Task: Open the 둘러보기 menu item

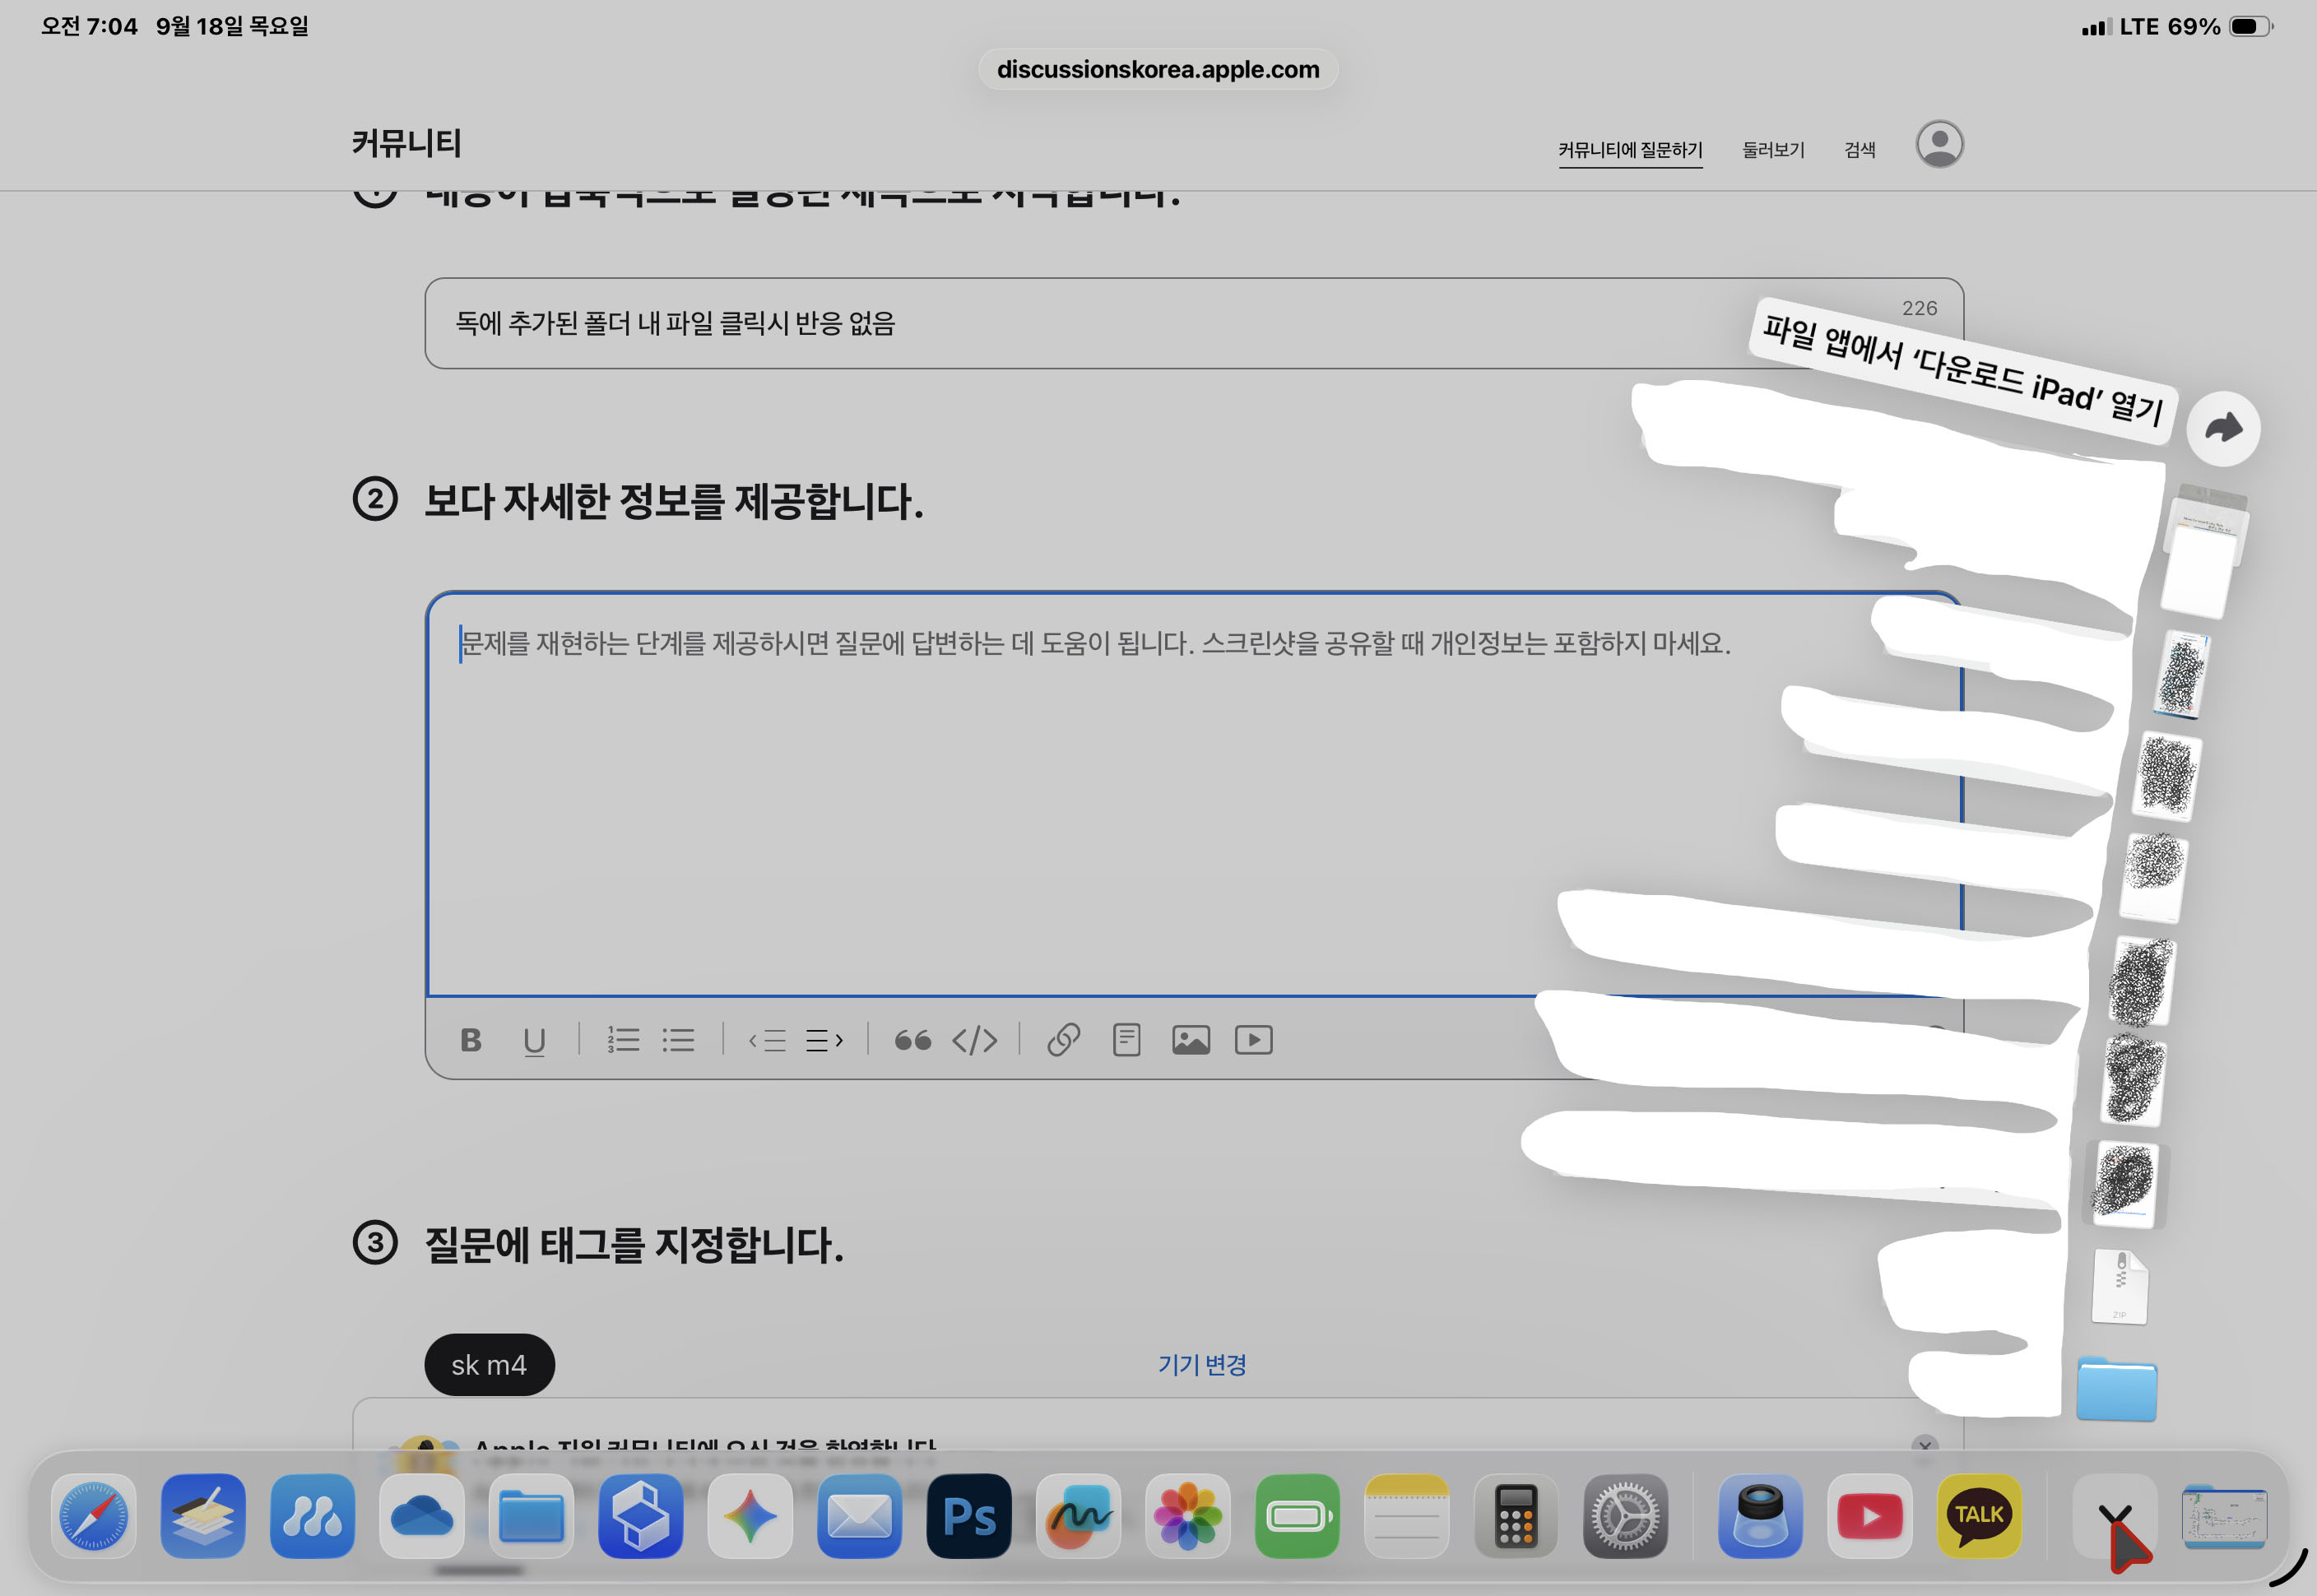Action: pos(1772,150)
